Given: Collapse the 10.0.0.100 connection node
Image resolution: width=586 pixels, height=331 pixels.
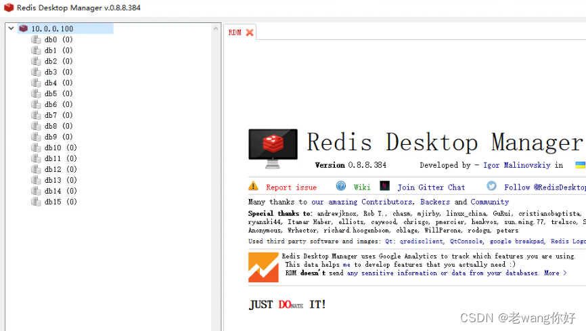Looking at the screenshot, I should tap(12, 28).
